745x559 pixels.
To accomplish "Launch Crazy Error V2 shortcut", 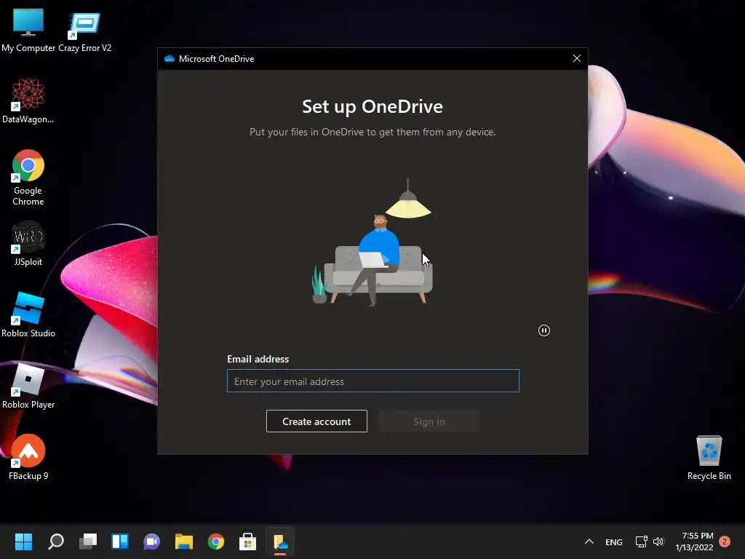I will tap(84, 29).
